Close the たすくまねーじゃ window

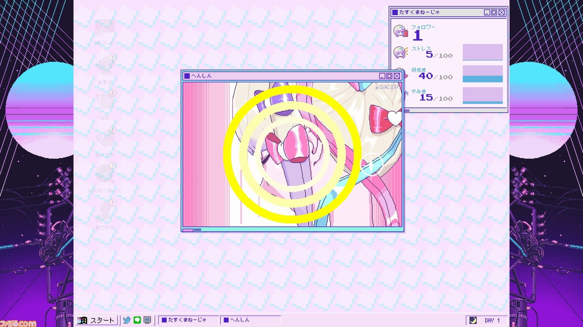click(x=501, y=12)
